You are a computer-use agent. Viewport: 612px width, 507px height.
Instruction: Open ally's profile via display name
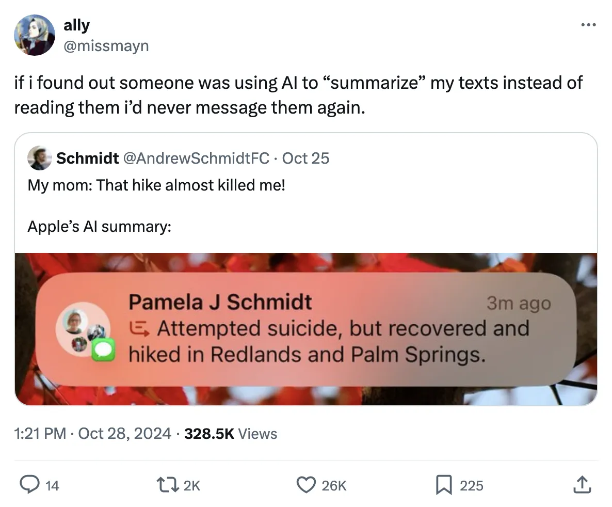(76, 25)
